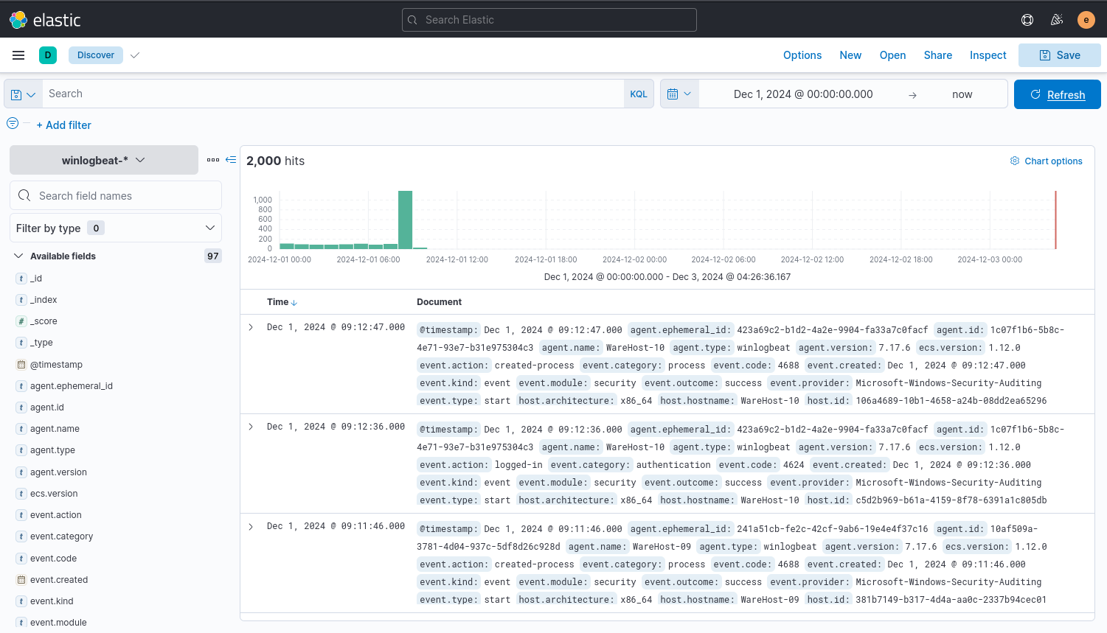Collapse the fields sidebar
This screenshot has width=1107, height=633.
tap(231, 159)
